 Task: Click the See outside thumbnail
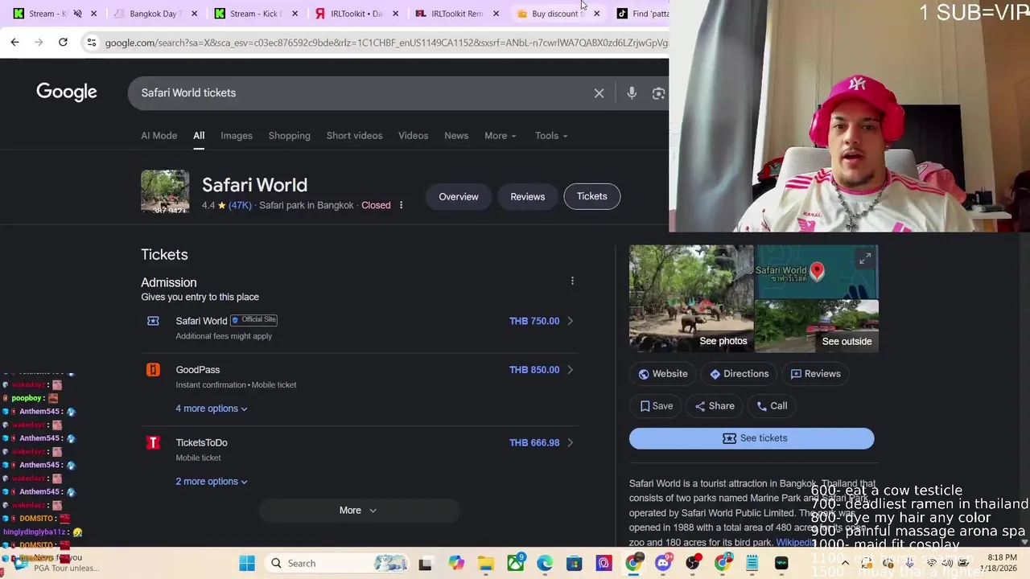(x=817, y=326)
